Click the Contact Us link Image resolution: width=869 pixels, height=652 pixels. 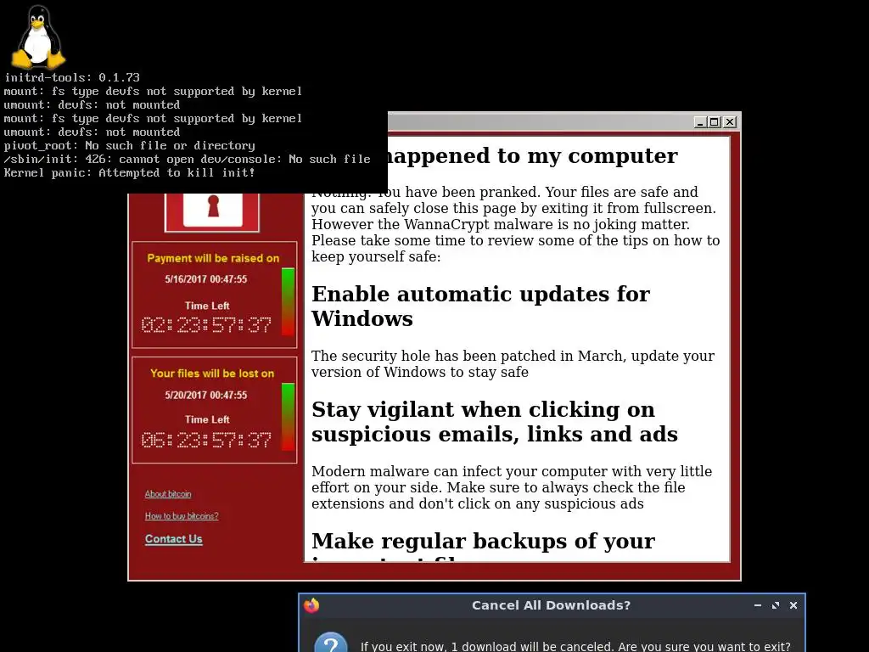tap(173, 539)
